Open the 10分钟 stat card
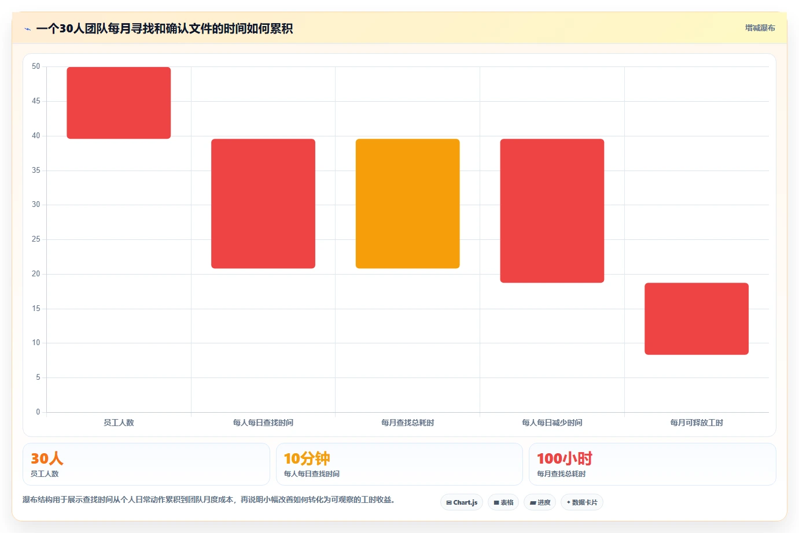The image size is (799, 533). coord(399,464)
